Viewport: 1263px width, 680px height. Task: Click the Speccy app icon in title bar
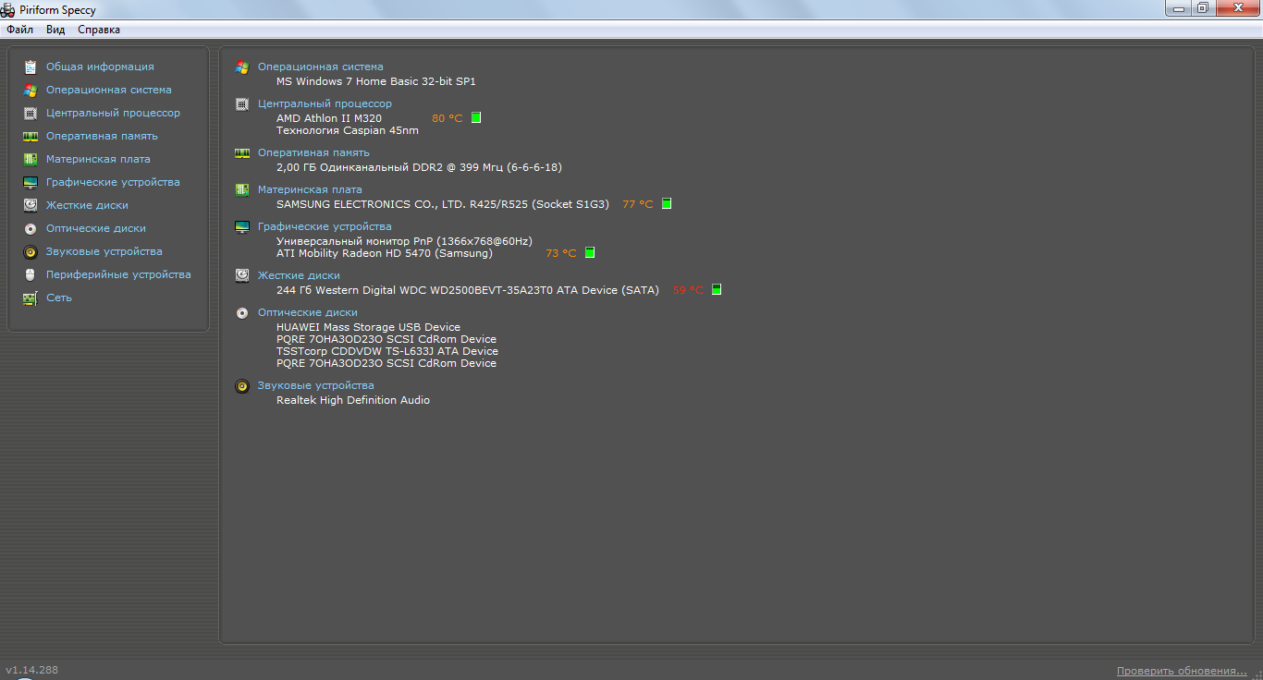8,10
